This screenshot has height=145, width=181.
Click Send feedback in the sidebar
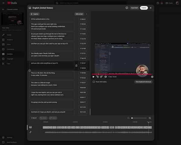(11, 142)
